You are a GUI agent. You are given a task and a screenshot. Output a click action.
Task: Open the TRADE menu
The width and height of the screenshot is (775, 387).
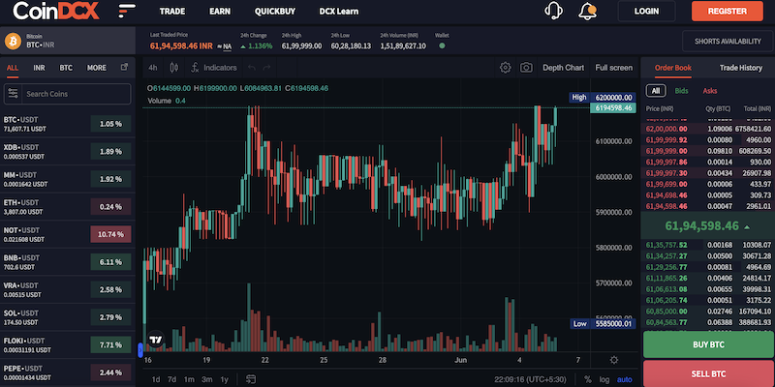pos(172,11)
